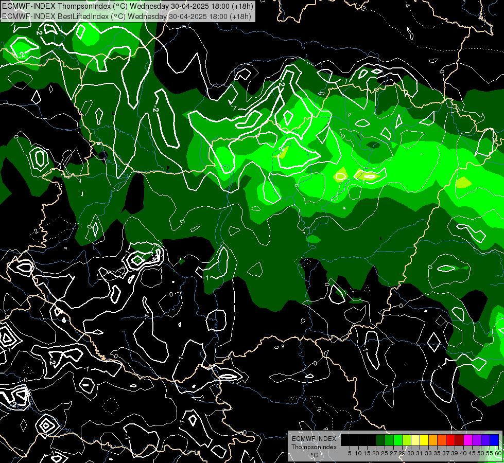504x463 pixels.
Task: Choose the orange 33-35 legend swatch
Action: pyautogui.click(x=433, y=440)
